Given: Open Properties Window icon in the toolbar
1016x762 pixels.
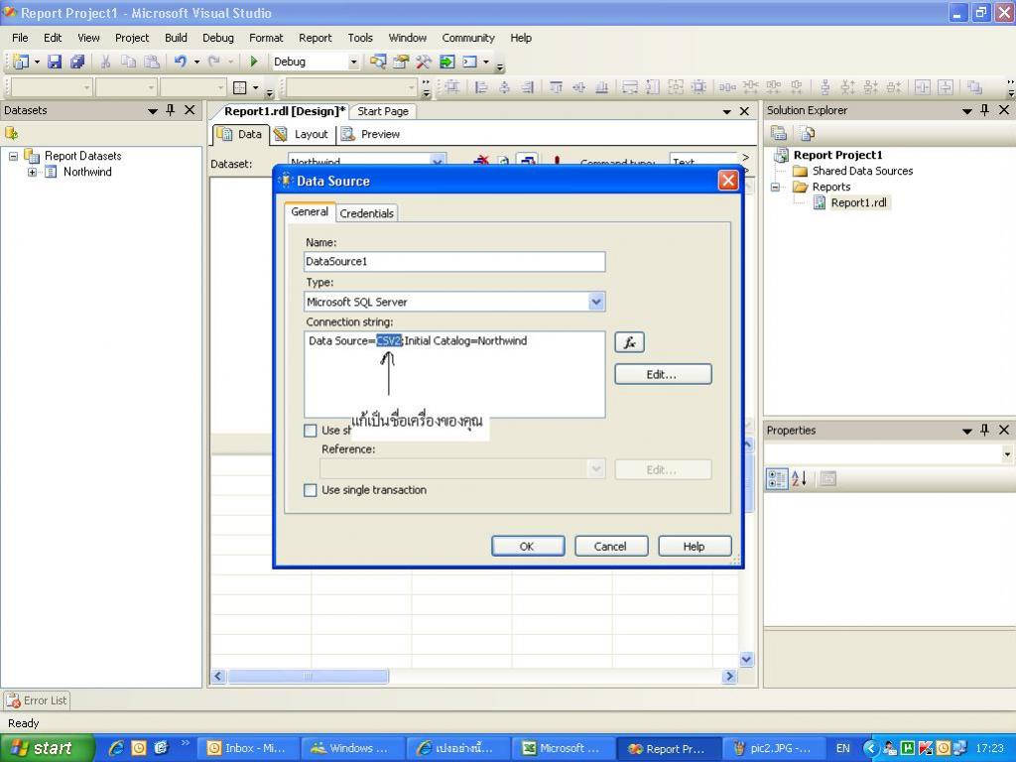Looking at the screenshot, I should pos(401,62).
